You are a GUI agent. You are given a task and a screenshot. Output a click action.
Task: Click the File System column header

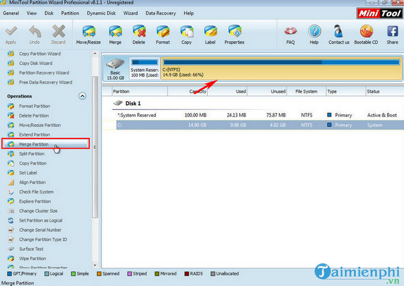pyautogui.click(x=307, y=92)
